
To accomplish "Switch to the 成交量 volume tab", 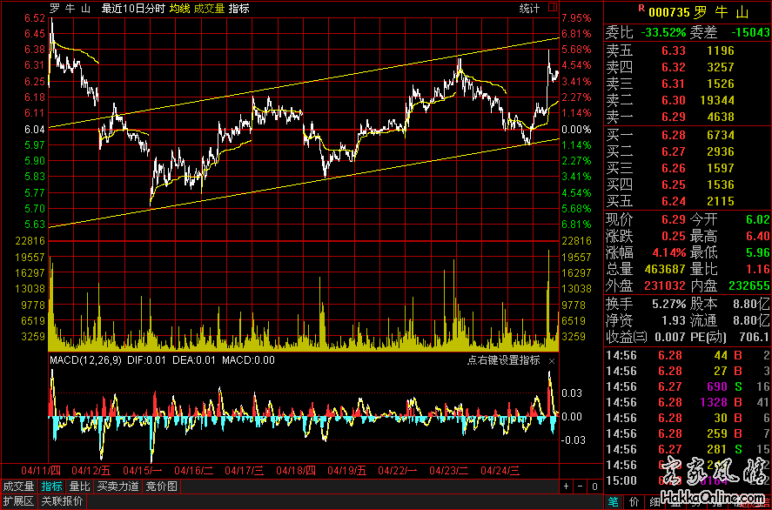I will pyautogui.click(x=19, y=487).
